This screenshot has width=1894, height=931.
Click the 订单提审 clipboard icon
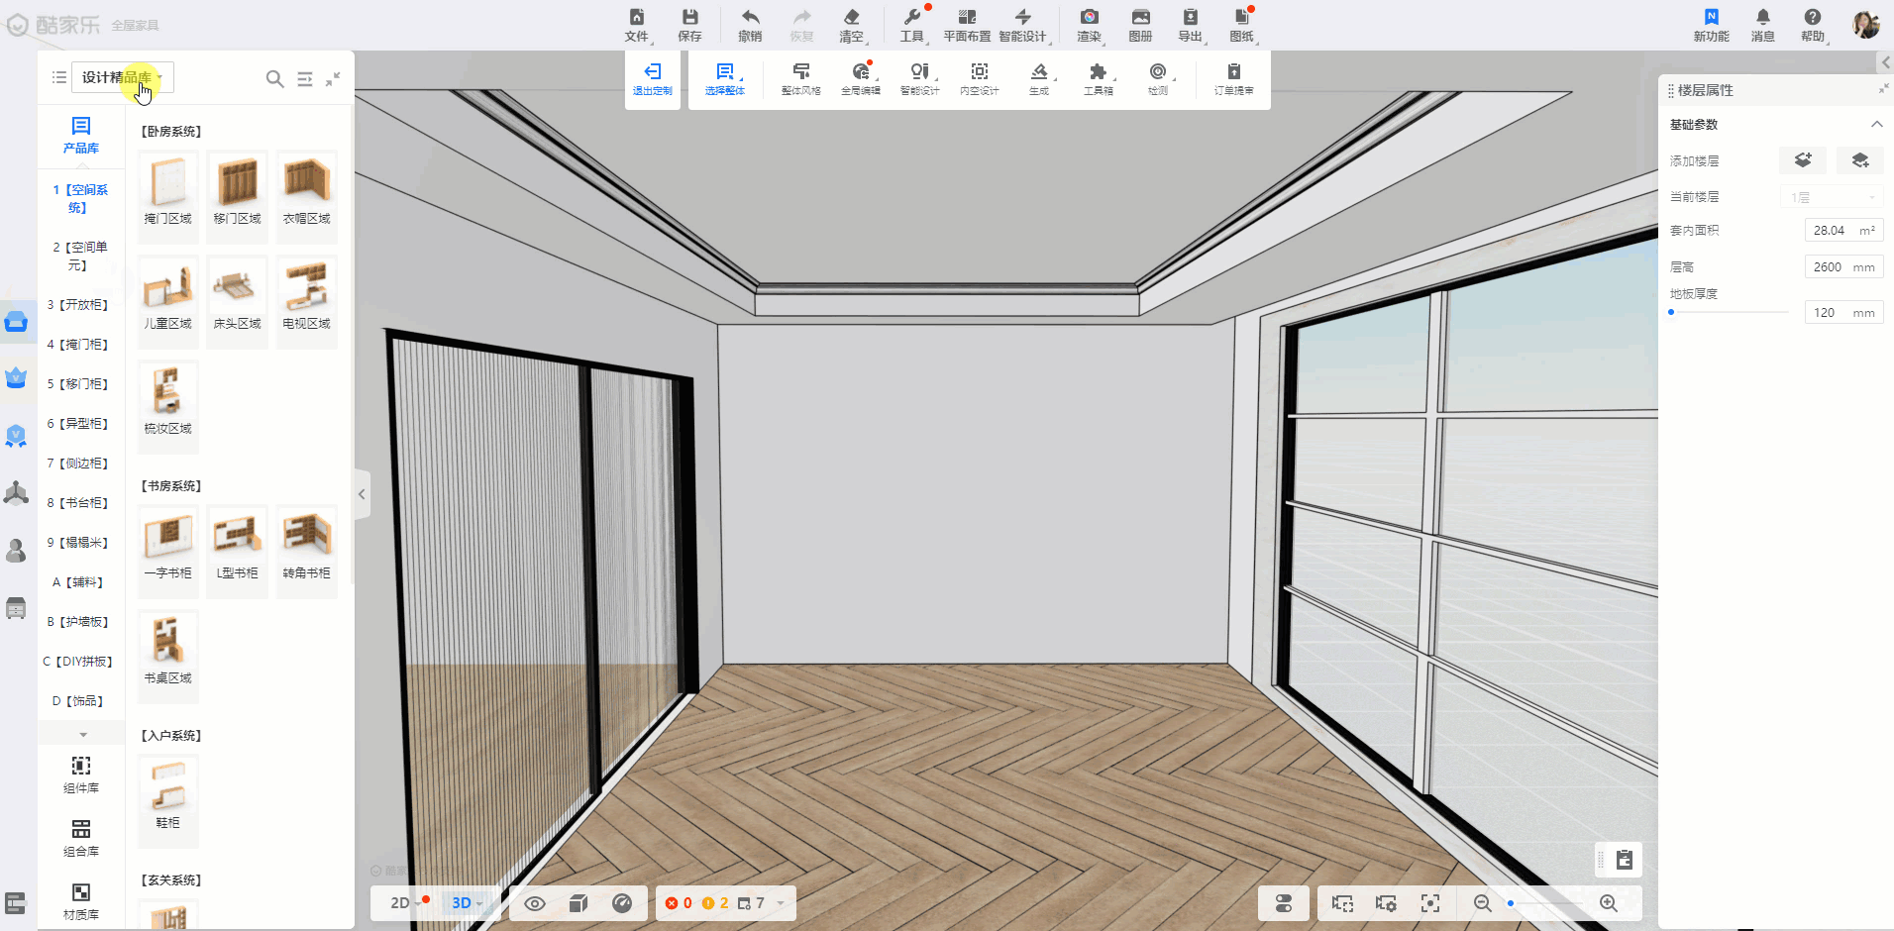[x=1233, y=72]
